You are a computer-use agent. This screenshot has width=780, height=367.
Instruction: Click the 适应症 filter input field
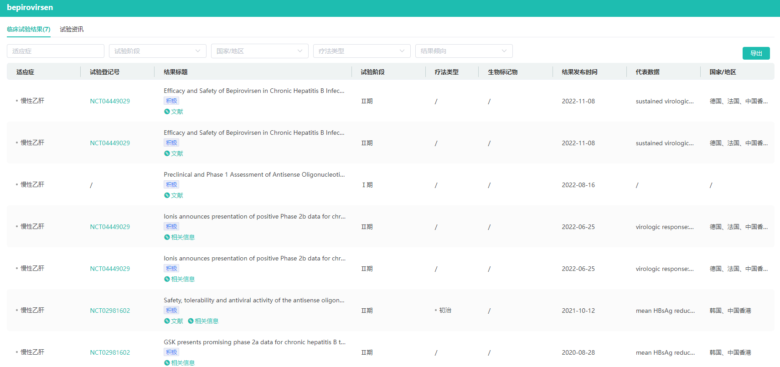pyautogui.click(x=55, y=51)
